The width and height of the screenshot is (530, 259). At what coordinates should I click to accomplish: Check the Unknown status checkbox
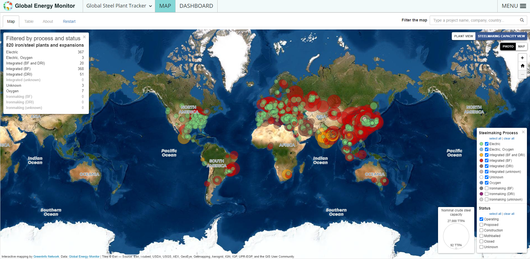[x=481, y=247]
